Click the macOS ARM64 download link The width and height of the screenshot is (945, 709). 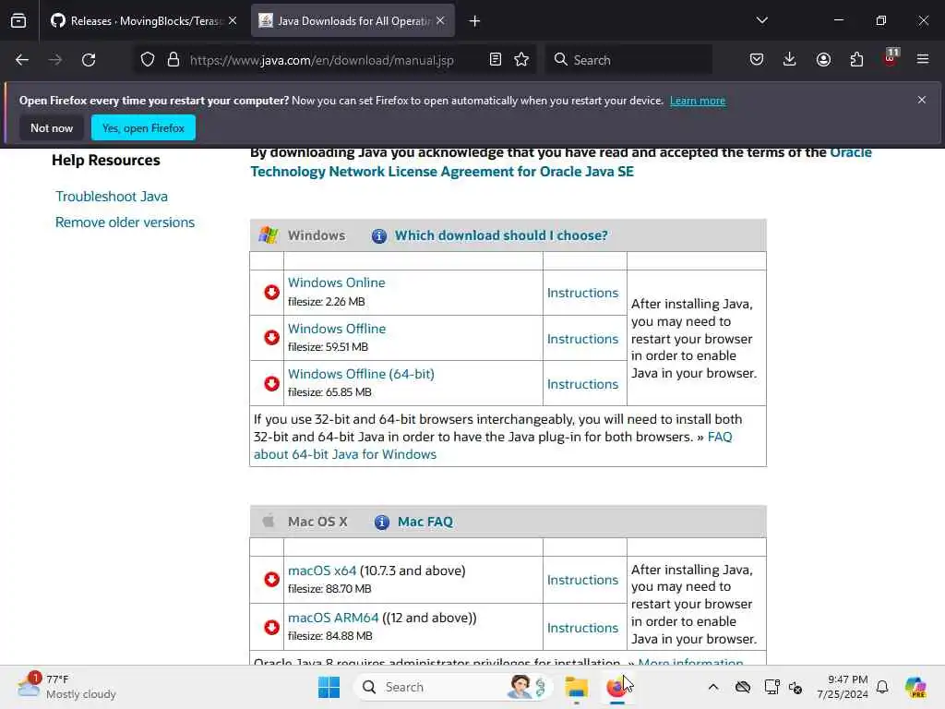(x=333, y=618)
